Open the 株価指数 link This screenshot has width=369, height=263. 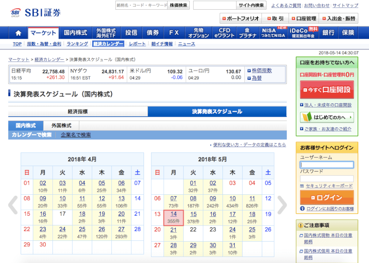tap(262, 71)
